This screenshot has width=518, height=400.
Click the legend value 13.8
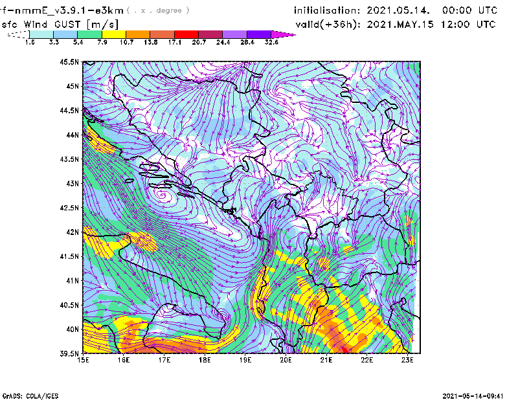click(151, 42)
